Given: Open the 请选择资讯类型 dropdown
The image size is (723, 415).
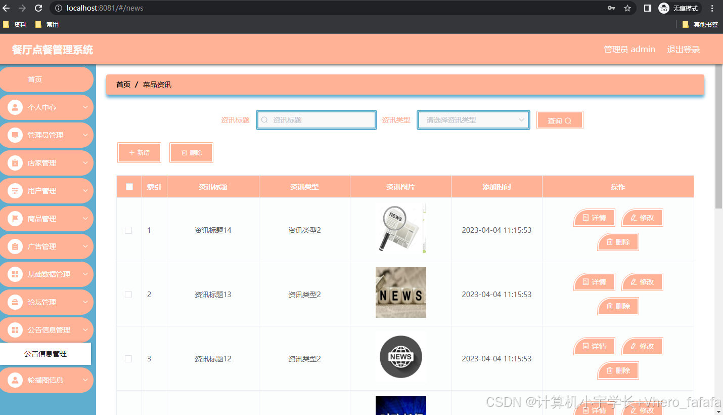Looking at the screenshot, I should coord(473,120).
